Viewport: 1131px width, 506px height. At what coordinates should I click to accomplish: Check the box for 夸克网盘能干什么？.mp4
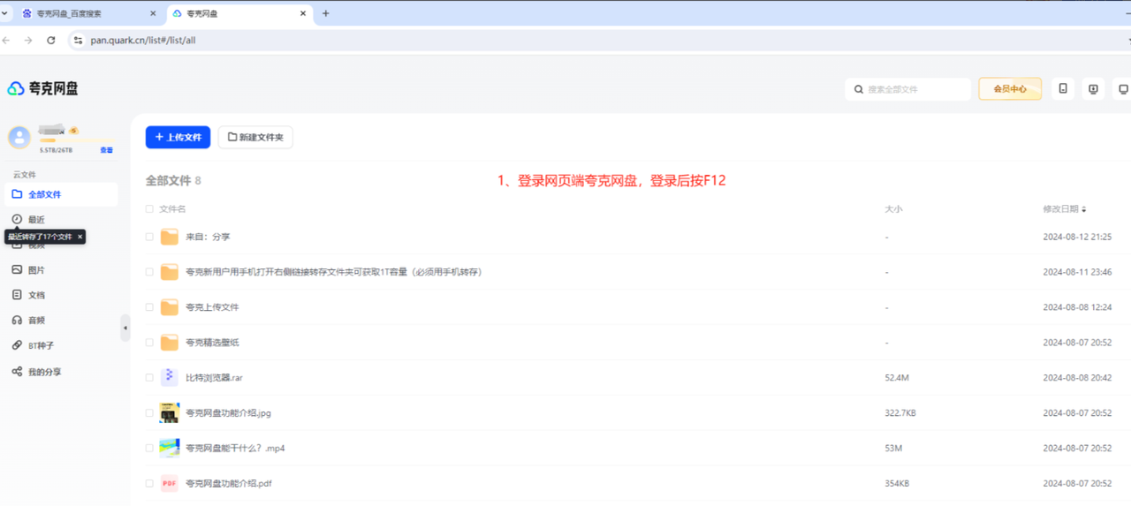tap(149, 448)
